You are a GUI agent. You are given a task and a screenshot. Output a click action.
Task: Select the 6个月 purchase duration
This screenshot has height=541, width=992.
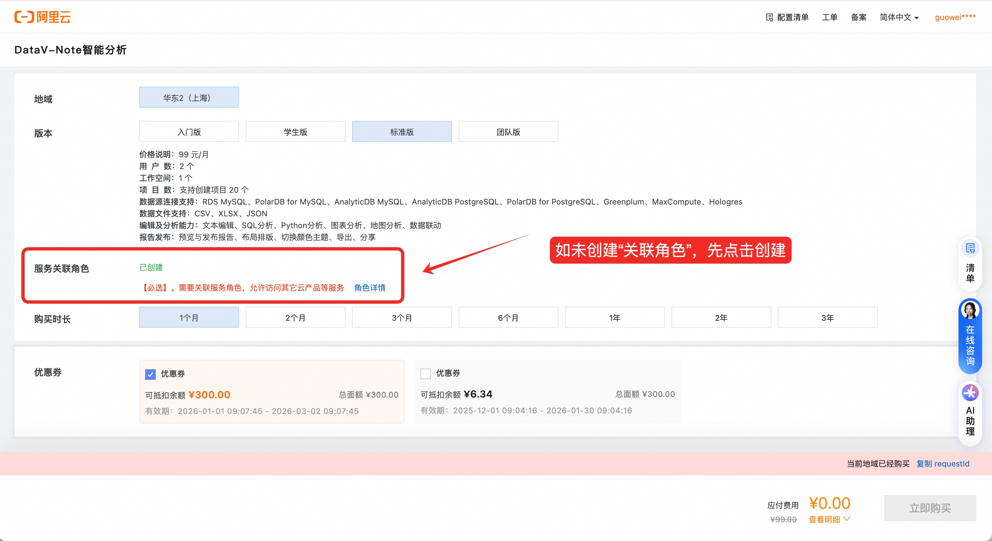click(508, 318)
